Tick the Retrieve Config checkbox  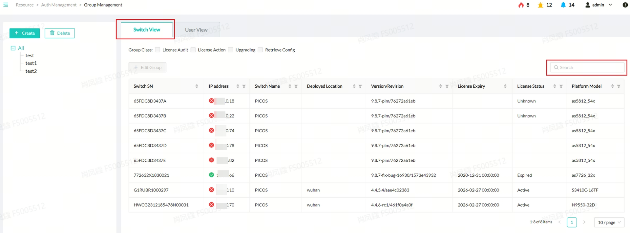(260, 50)
